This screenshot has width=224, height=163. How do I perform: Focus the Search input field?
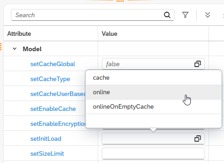pyautogui.click(x=93, y=15)
